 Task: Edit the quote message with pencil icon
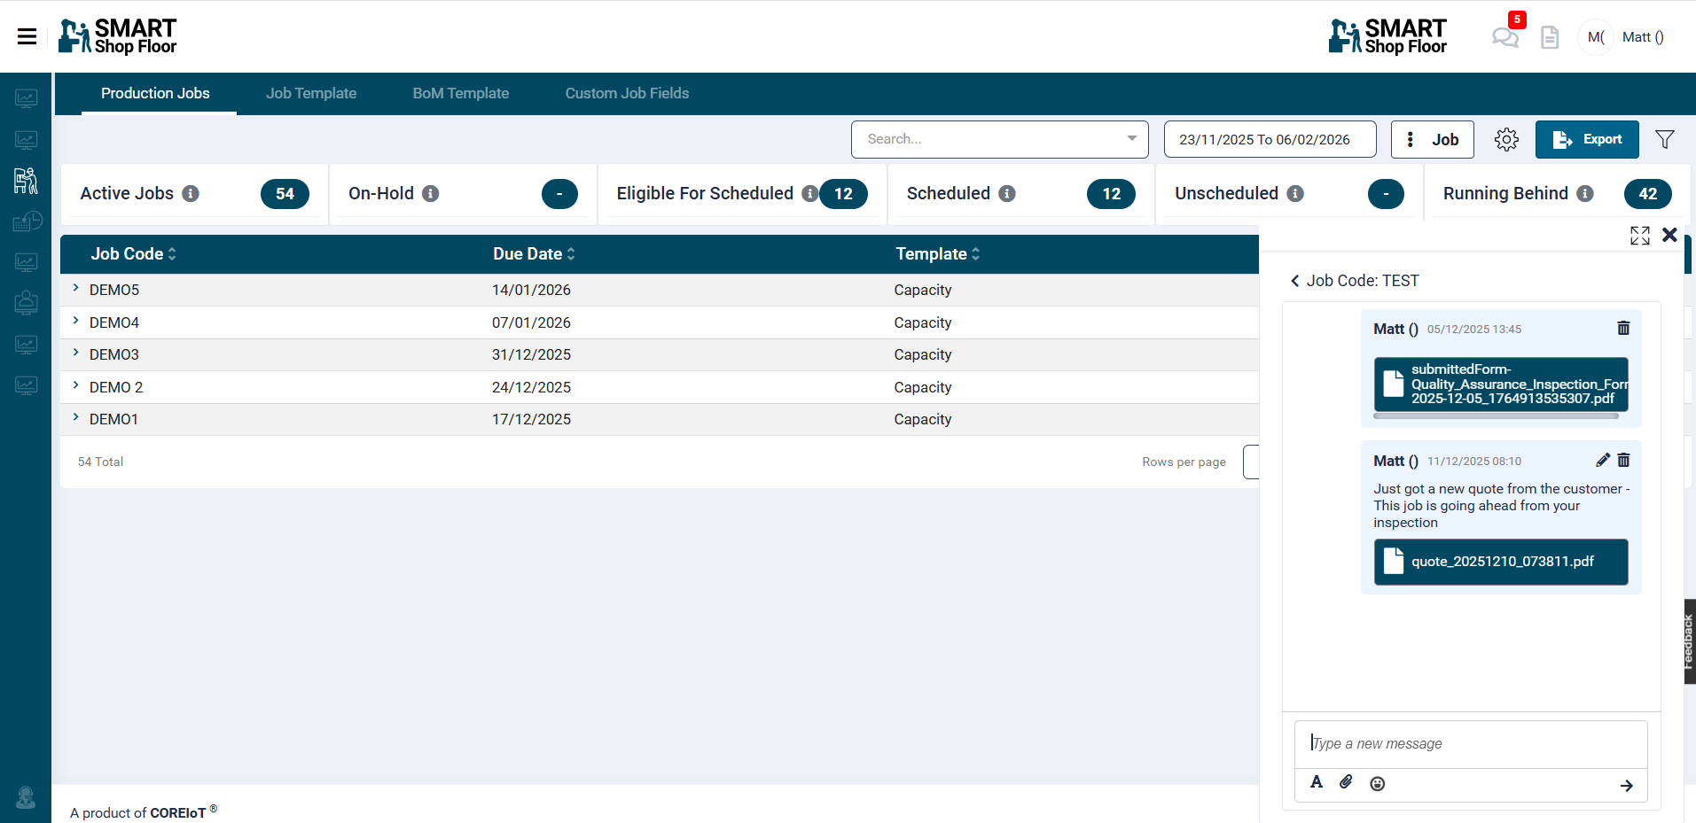click(1602, 461)
